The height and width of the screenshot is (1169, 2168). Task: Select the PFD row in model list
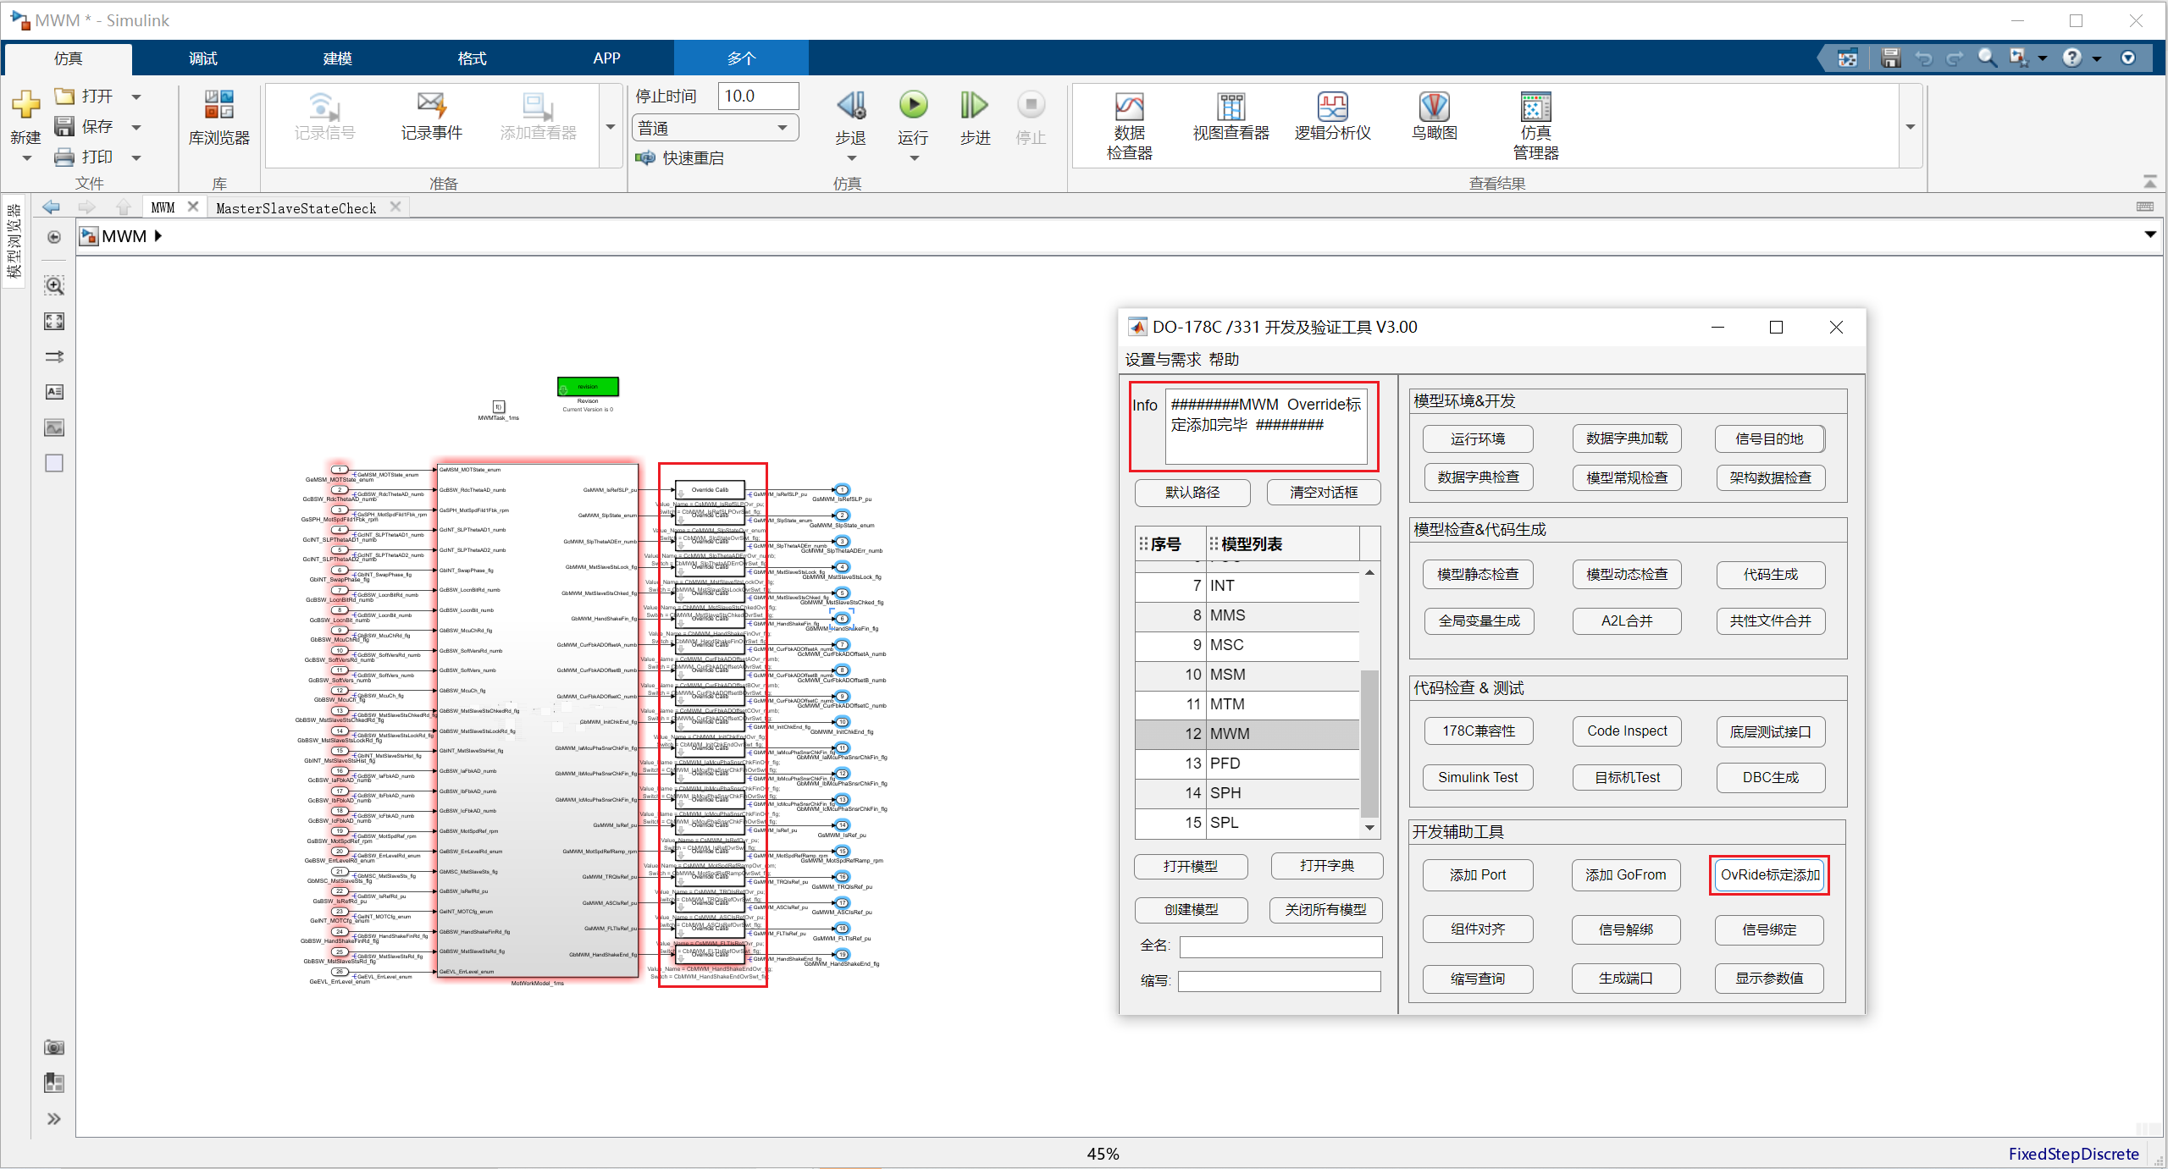click(1247, 764)
